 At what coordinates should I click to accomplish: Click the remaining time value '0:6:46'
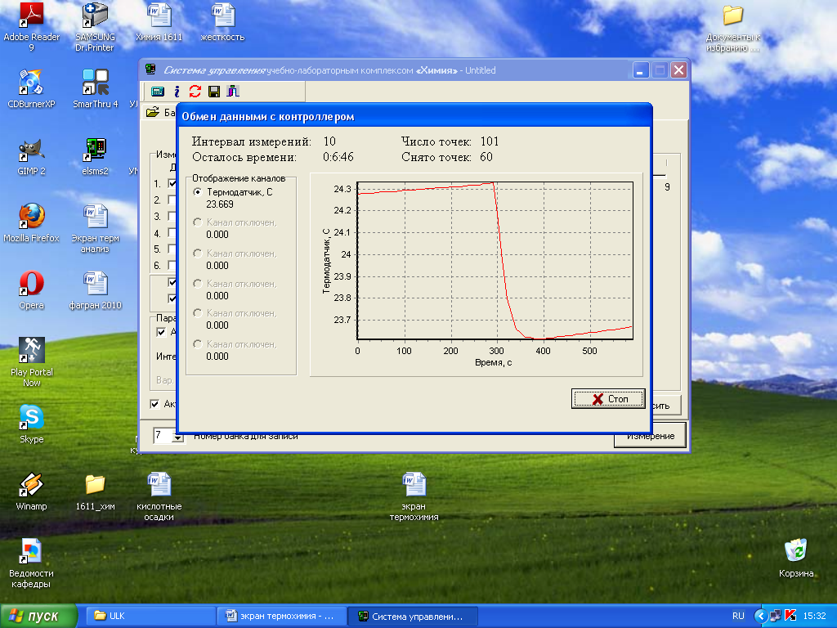coord(338,157)
